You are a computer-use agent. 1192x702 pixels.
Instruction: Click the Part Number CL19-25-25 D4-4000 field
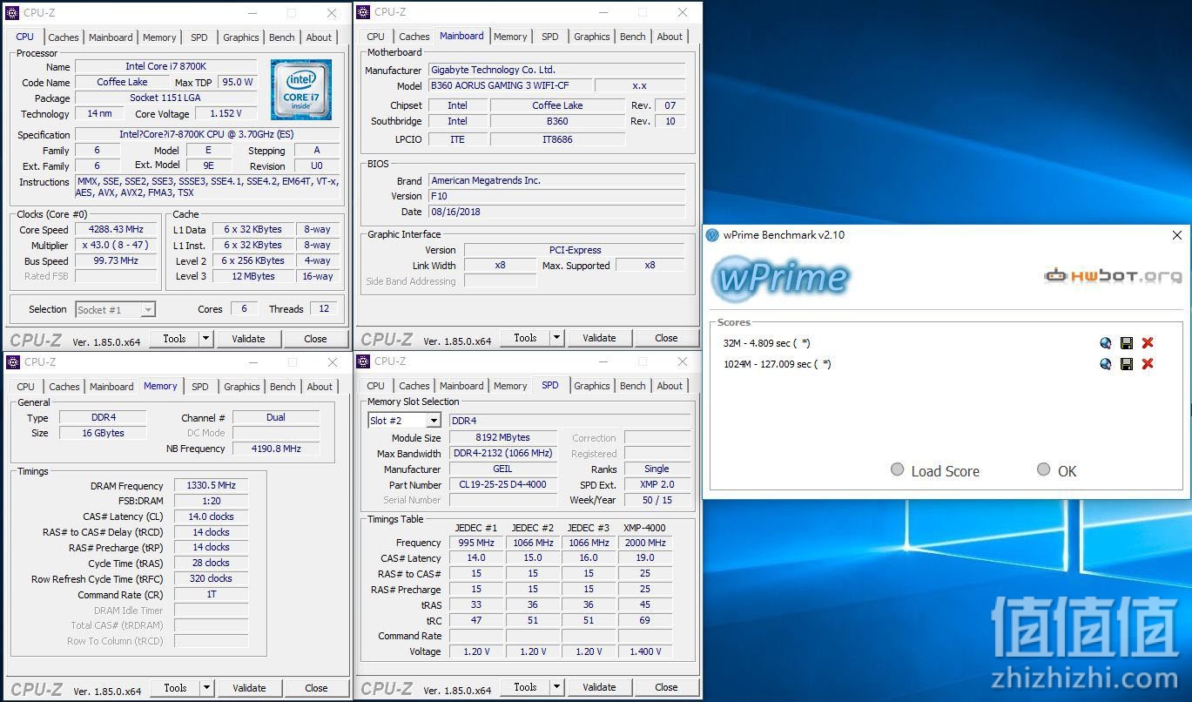(505, 485)
